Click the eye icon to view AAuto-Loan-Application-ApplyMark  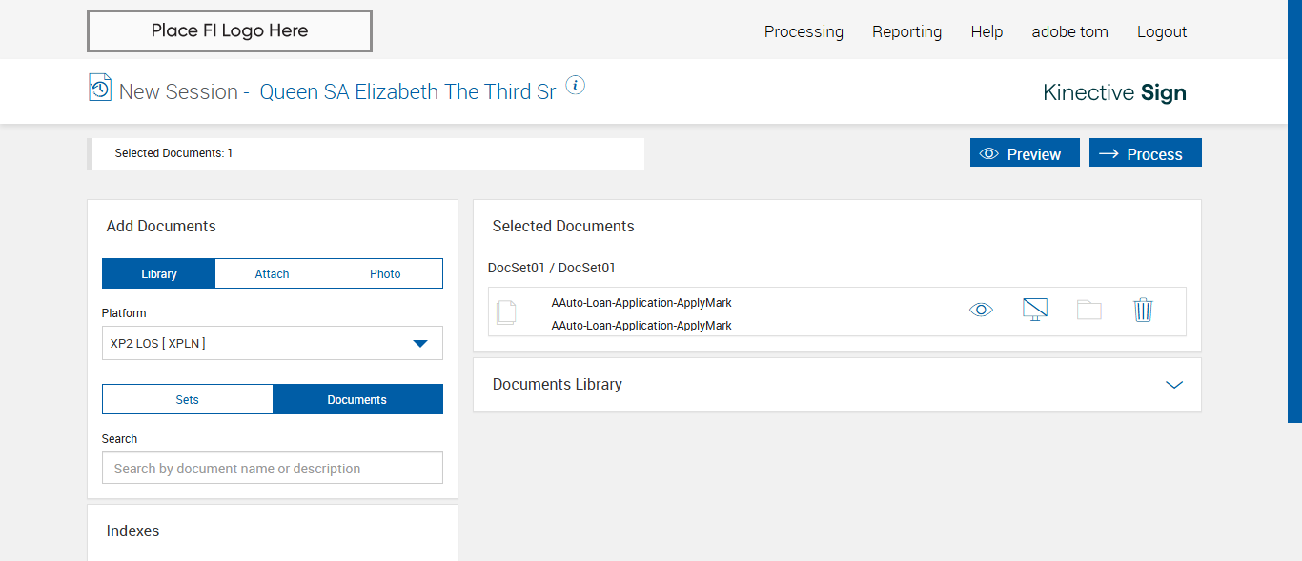click(981, 310)
